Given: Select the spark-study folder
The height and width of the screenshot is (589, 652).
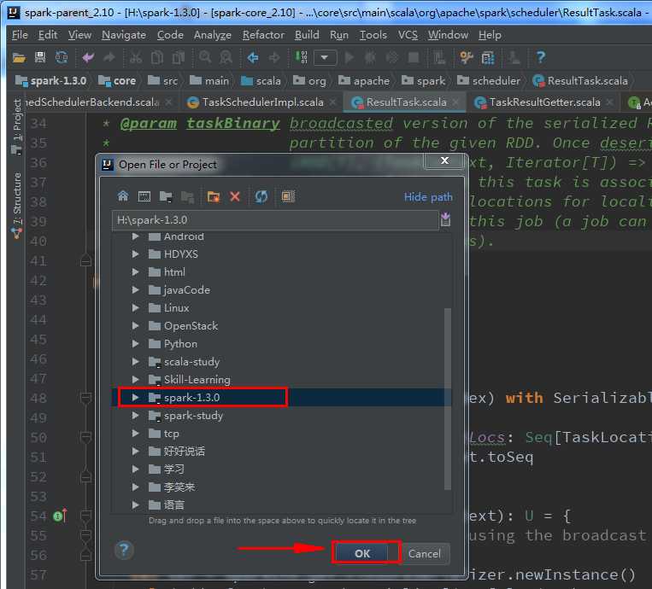Looking at the screenshot, I should coord(193,416).
